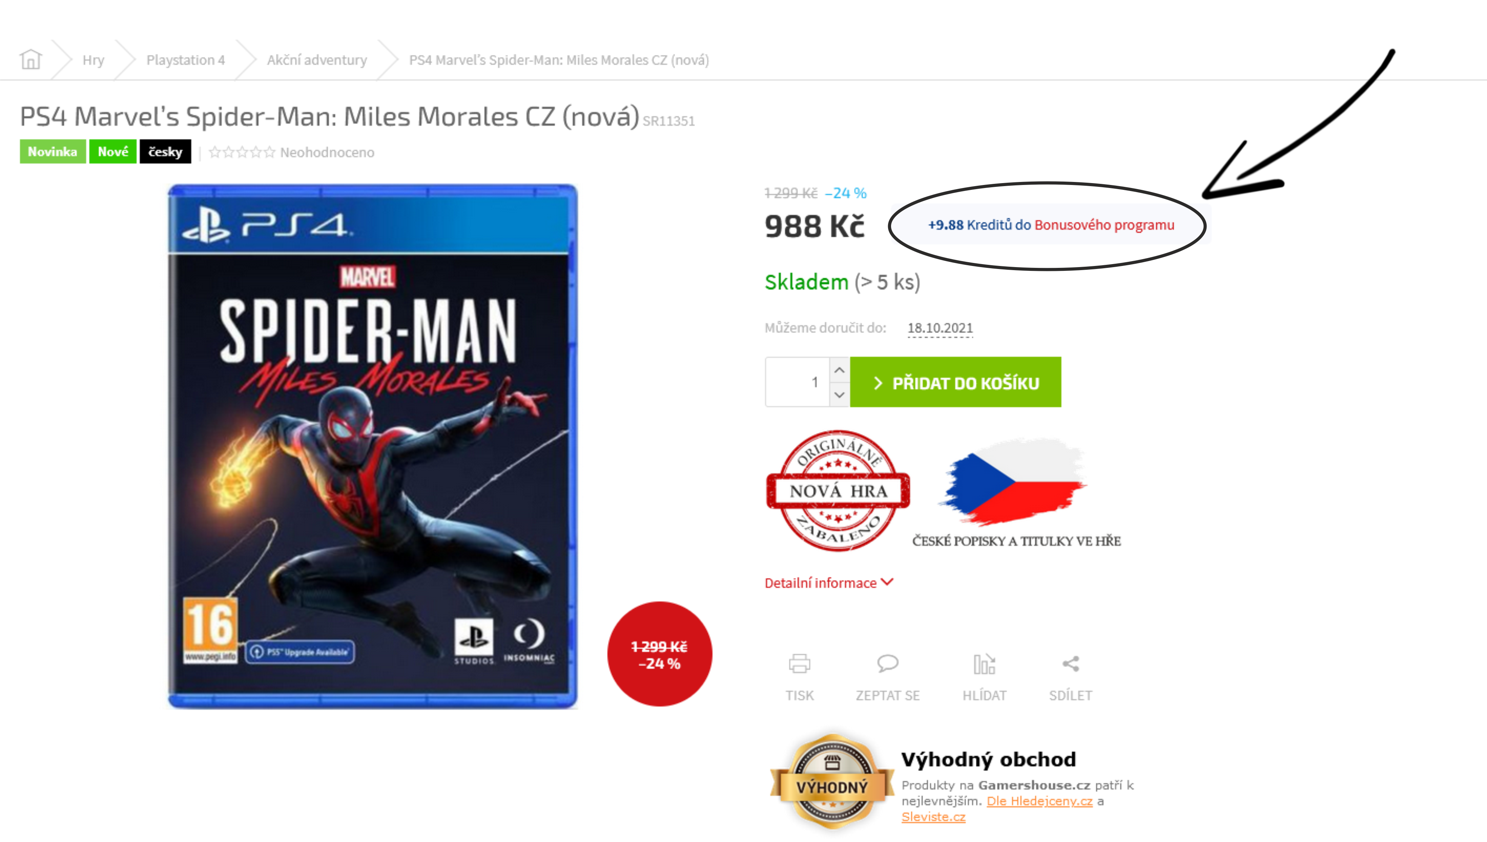Open the Spider-Man Miles Morales cover image
The height and width of the screenshot is (842, 1487).
click(372, 446)
